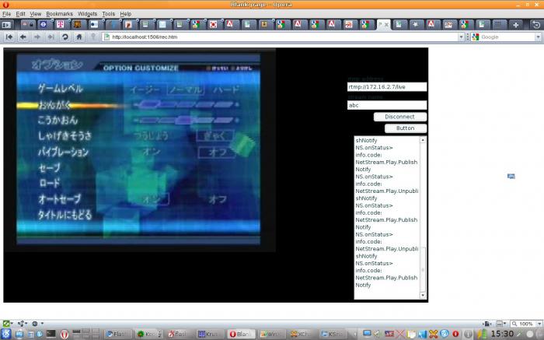Screen dimensions: 544x340
Task: Click the Rewind navigation button
Action: pyautogui.click(x=9, y=37)
